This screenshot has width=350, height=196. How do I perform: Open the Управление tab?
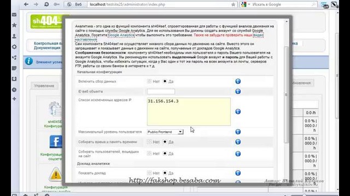click(44, 86)
